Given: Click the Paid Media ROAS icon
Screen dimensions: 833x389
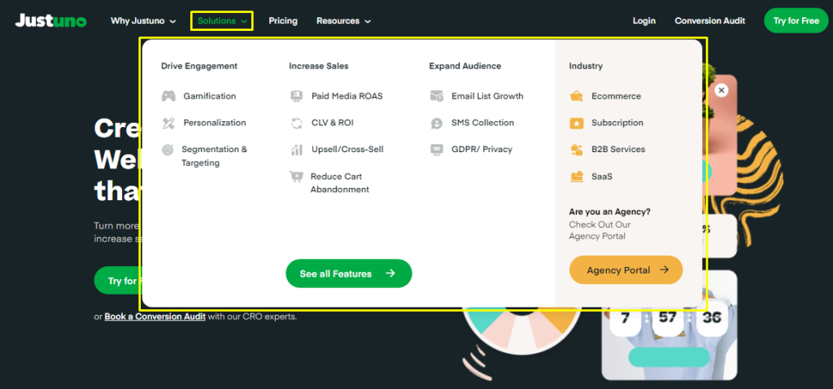Looking at the screenshot, I should pos(296,96).
